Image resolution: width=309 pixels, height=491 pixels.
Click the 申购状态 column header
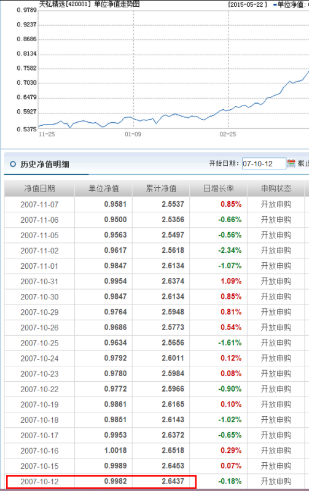coord(276,188)
